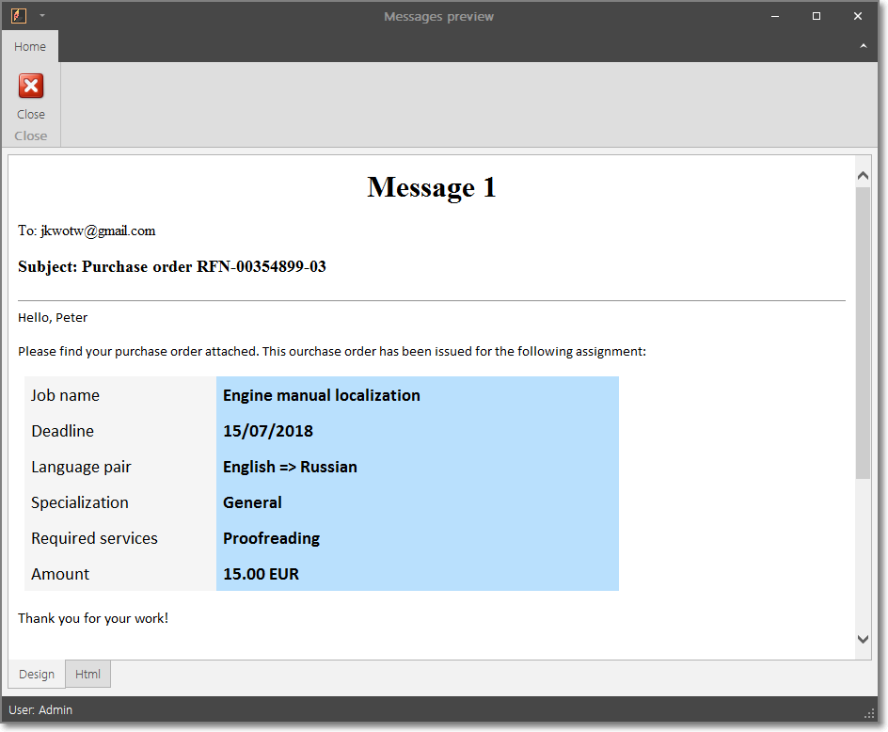Close the Messages preview window
Image resolution: width=888 pixels, height=732 pixels.
click(857, 16)
